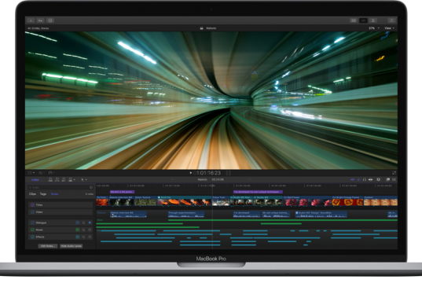
Task: Click the share export icon
Action: pos(391,20)
